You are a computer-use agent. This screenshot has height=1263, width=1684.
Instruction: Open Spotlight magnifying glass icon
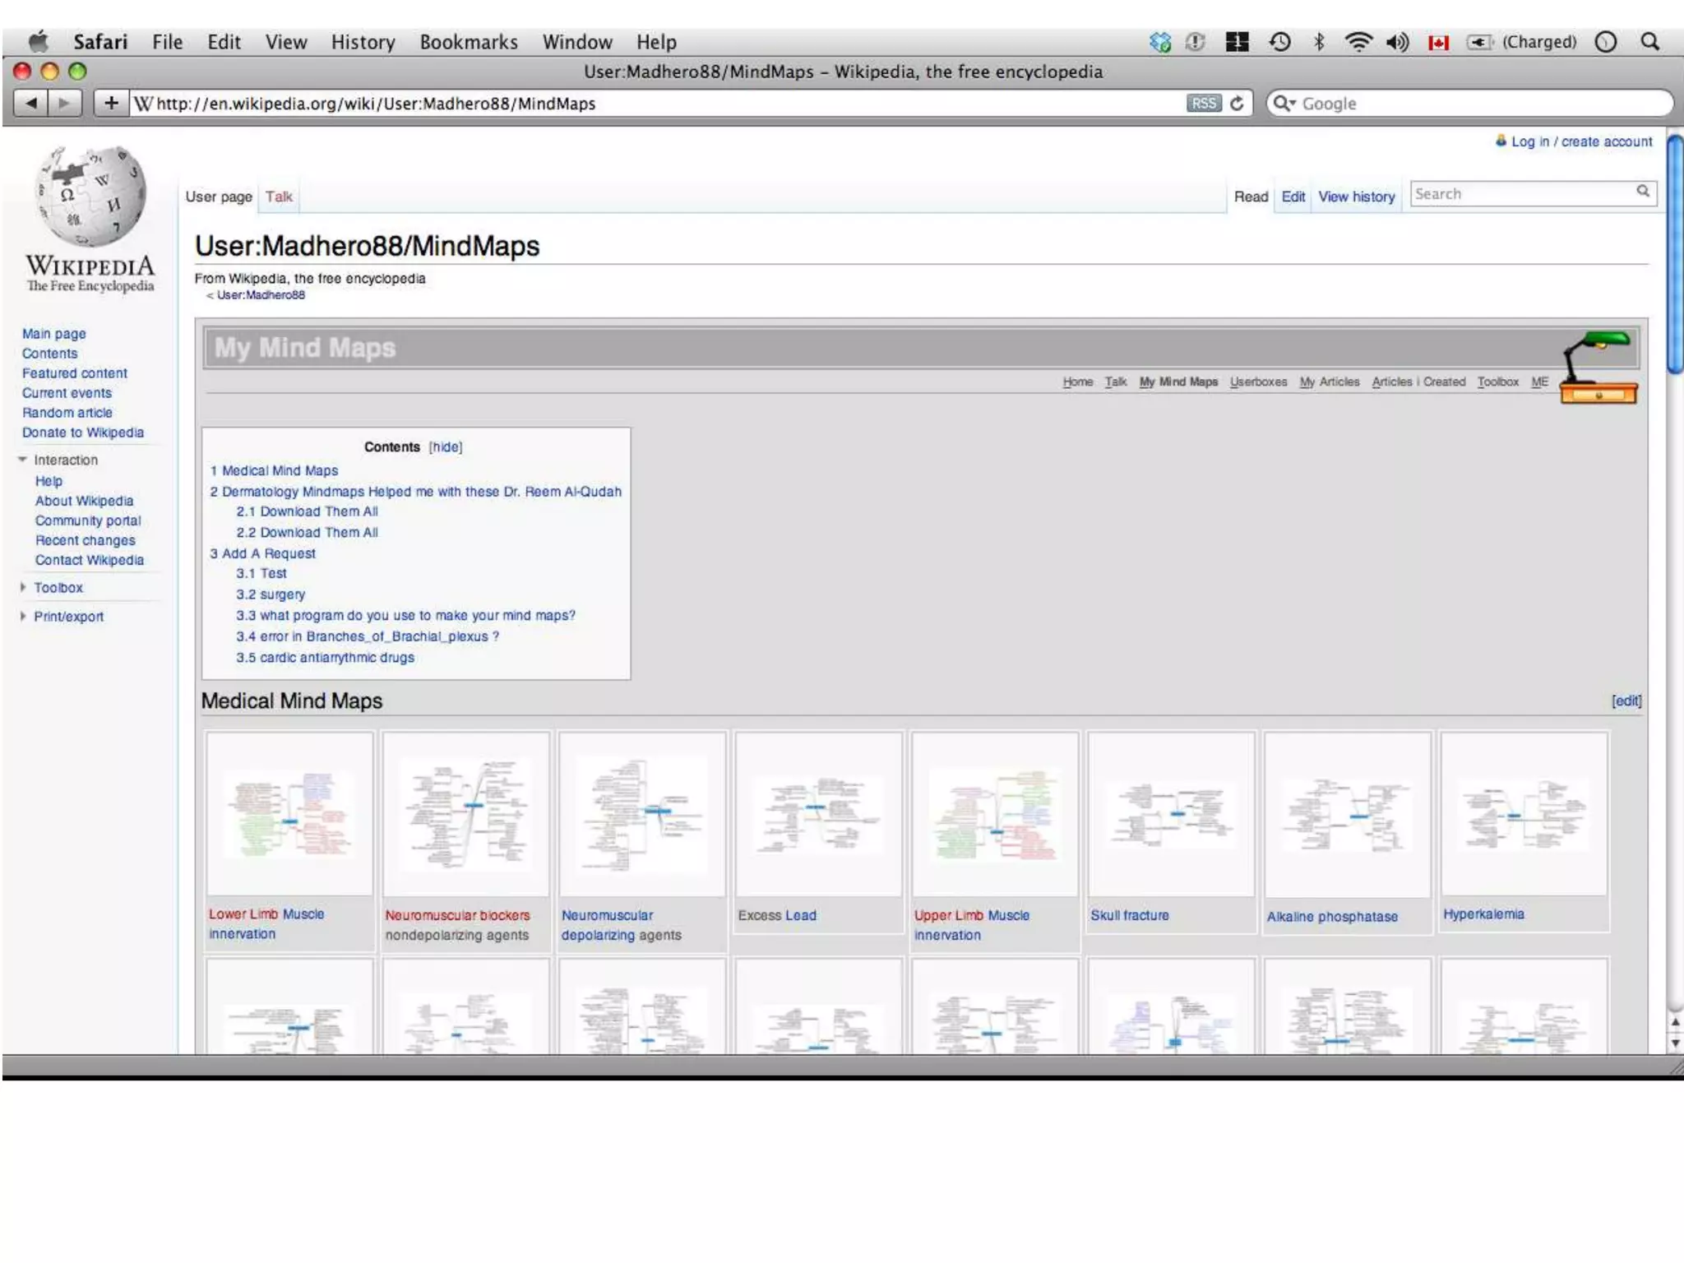click(1649, 42)
